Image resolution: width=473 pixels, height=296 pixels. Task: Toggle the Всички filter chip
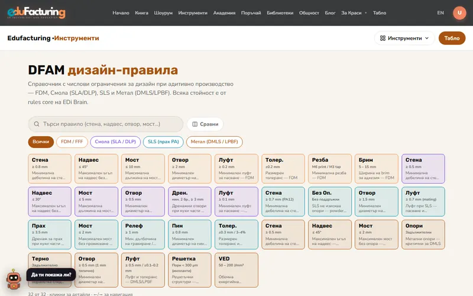[41, 141]
